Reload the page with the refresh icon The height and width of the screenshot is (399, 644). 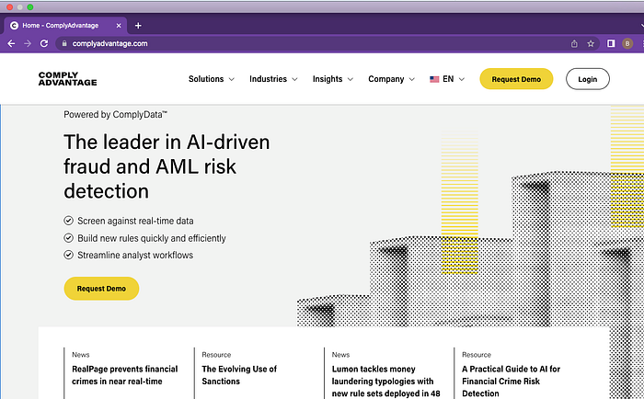pos(44,43)
